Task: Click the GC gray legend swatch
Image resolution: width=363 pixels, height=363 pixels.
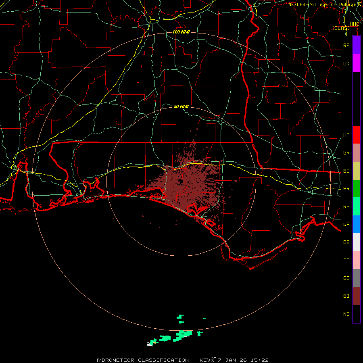Action: 356,278
